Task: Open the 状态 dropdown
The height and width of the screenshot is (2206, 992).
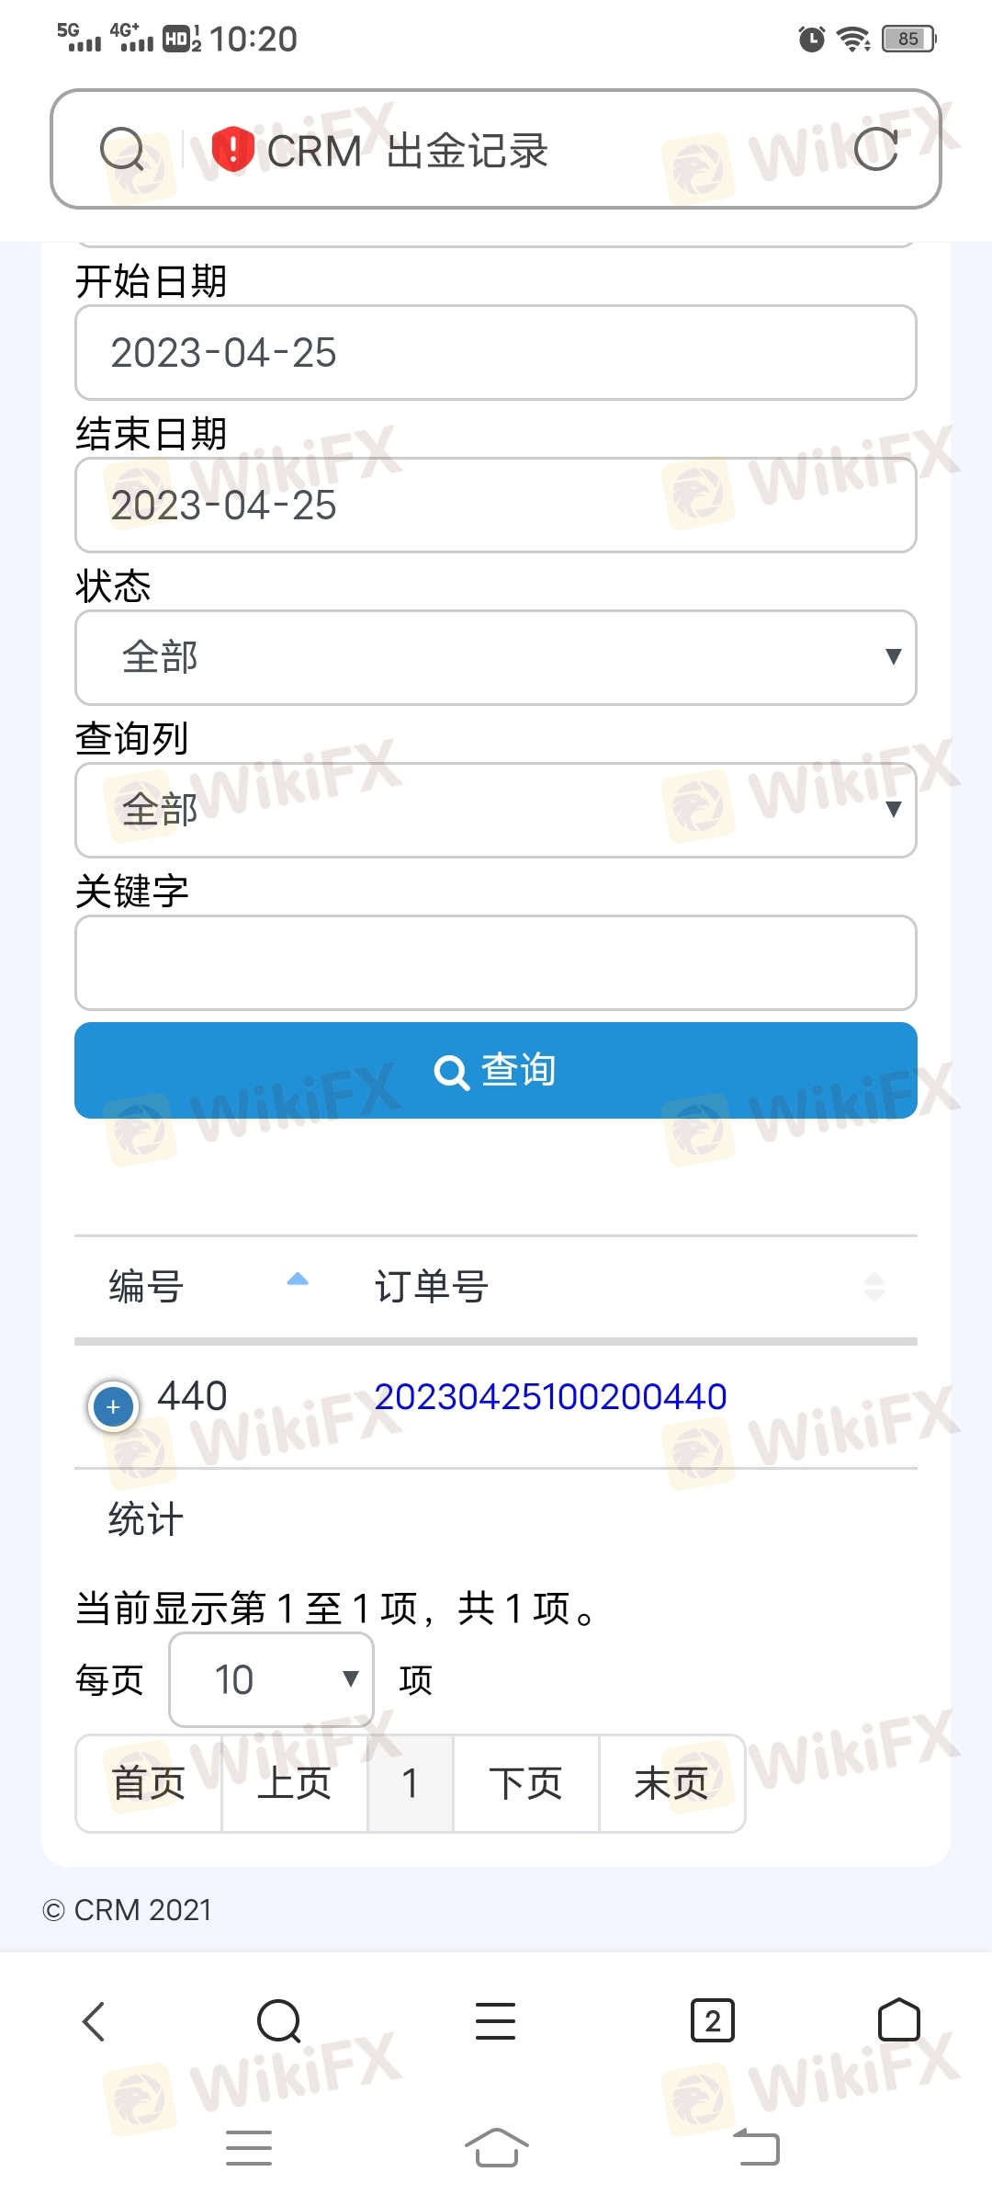Action: (496, 657)
